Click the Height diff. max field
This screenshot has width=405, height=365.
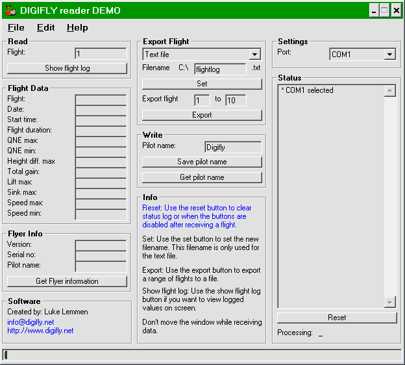101,162
